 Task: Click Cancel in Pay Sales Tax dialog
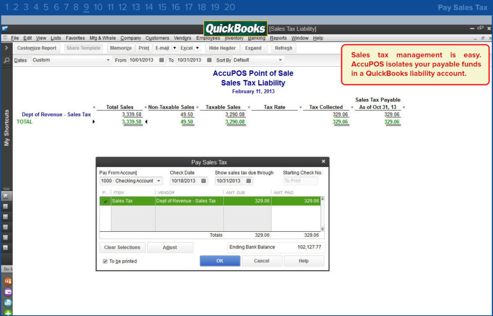tap(262, 261)
